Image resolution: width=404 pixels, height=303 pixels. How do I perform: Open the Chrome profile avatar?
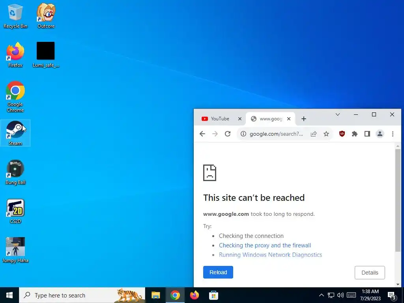click(380, 134)
